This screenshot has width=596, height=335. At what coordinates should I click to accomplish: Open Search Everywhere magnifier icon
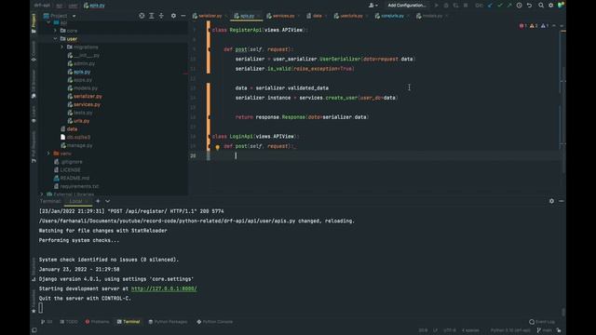coord(541,6)
